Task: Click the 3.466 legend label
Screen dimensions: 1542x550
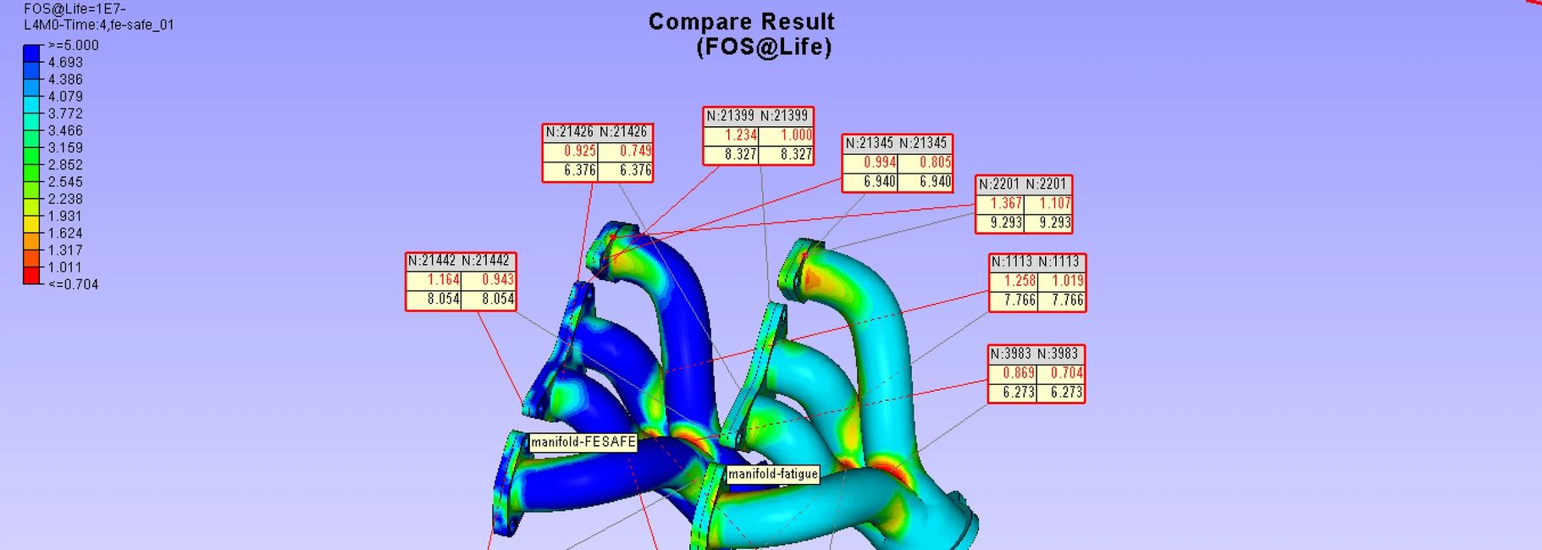Action: [65, 130]
